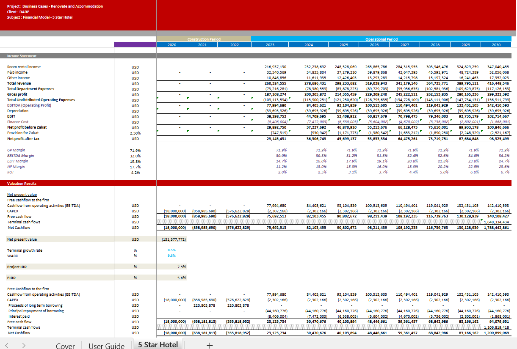Screen dimensions: 517x349
Task: Add a new sheet with plus icon
Action: click(209, 346)
